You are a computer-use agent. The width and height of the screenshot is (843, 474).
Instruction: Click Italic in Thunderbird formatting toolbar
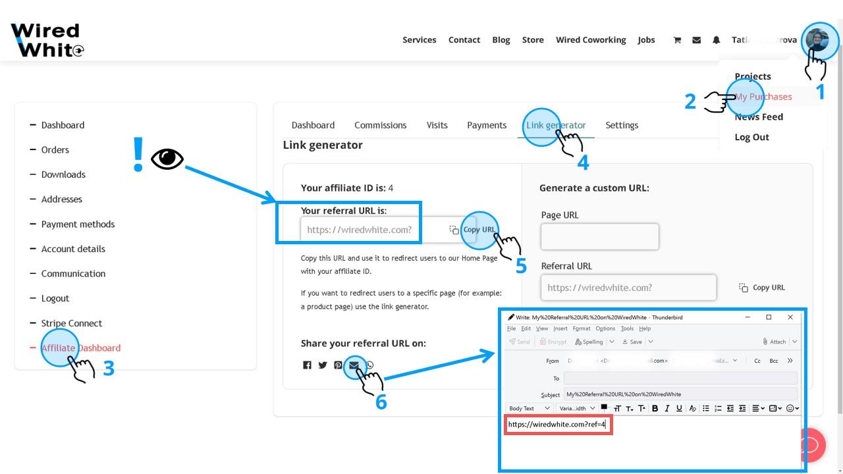pos(667,408)
